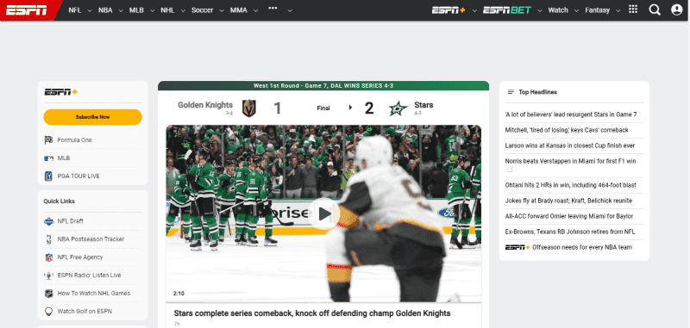Open the NBA menu
Screen dimensions: 690x328
point(105,10)
